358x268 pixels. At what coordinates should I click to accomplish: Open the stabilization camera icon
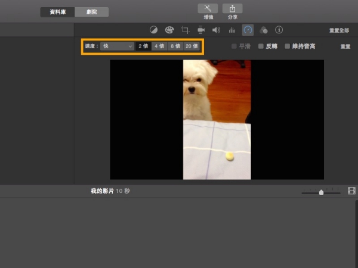pos(201,30)
